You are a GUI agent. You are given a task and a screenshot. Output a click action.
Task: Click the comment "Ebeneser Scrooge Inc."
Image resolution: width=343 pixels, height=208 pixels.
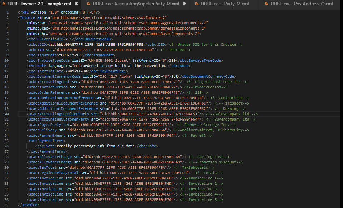206,125
